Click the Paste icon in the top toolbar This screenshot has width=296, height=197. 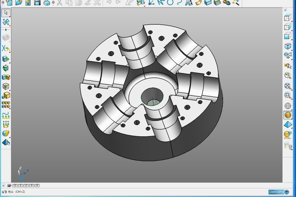pos(79,2)
